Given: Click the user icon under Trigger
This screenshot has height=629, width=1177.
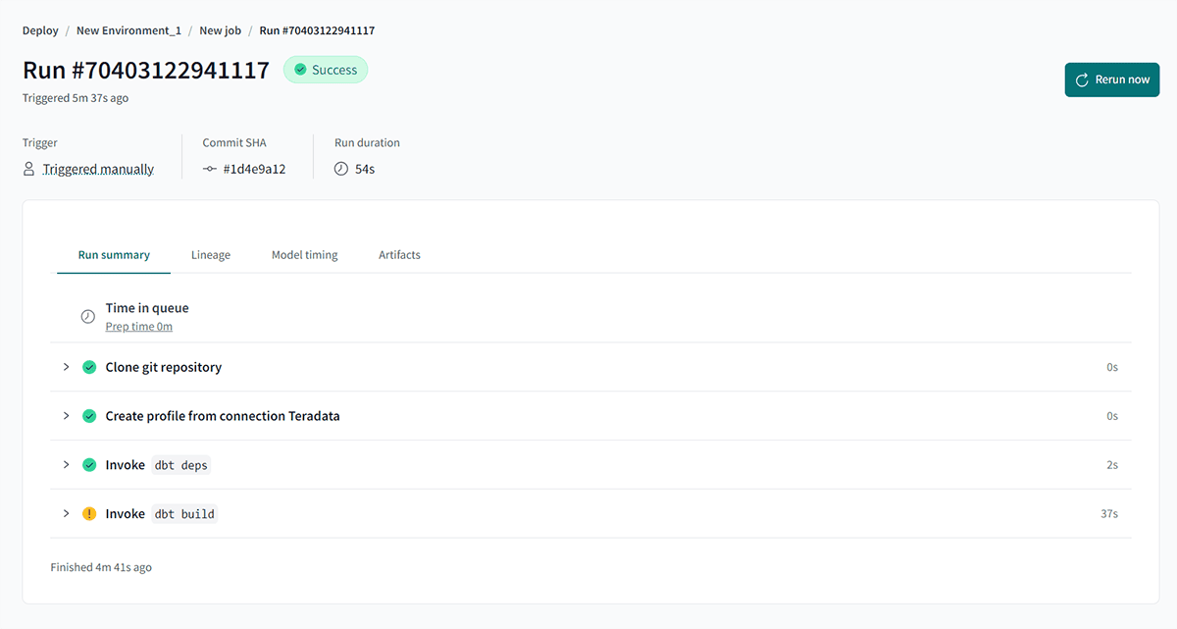Looking at the screenshot, I should click(x=29, y=169).
